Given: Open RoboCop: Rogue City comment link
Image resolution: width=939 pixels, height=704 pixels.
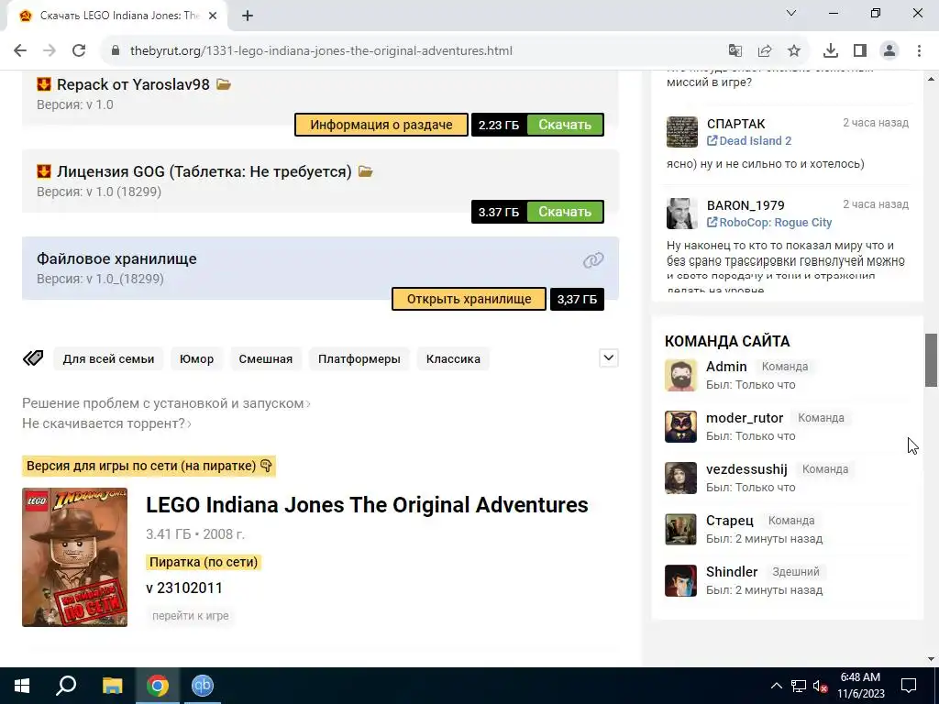Looking at the screenshot, I should pyautogui.click(x=769, y=222).
